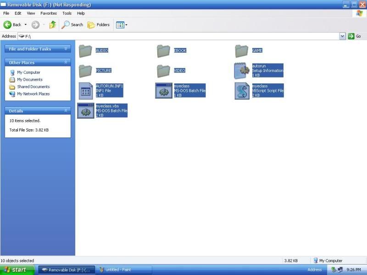Click the My Network Places link
This screenshot has width=367, height=275.
pyautogui.click(x=33, y=94)
